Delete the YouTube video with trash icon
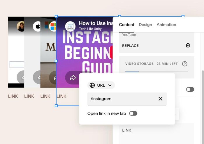Screen dimensions: 204x144 click(188, 45)
